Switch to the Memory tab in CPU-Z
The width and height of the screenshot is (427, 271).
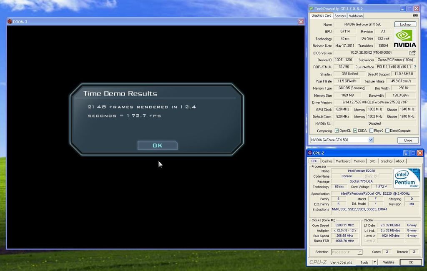pyautogui.click(x=359, y=161)
